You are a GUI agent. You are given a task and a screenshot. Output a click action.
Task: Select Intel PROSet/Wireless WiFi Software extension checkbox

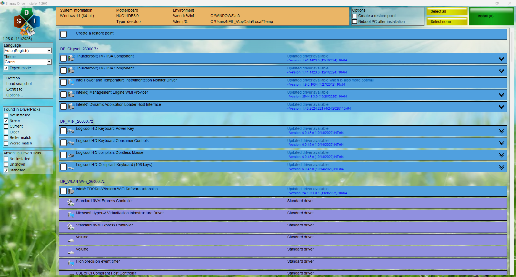64,191
